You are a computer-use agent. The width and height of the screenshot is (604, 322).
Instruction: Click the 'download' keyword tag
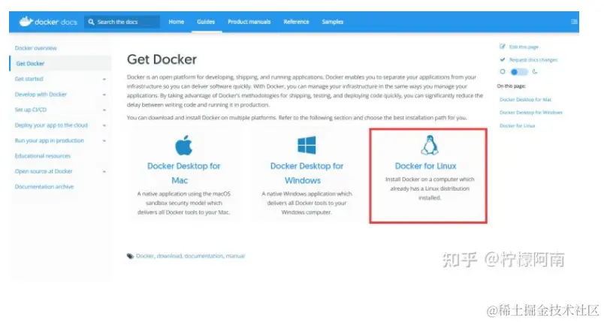click(169, 256)
